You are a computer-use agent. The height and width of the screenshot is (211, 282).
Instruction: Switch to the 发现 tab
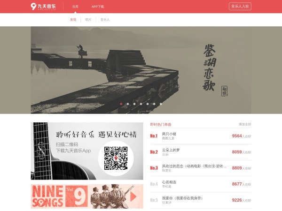(x=73, y=20)
